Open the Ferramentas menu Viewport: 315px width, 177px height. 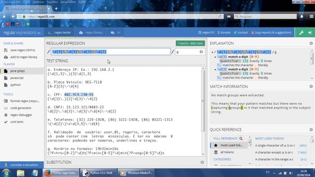tap(68, 2)
